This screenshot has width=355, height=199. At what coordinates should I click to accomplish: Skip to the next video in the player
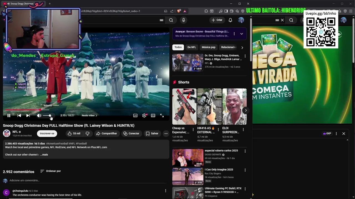click(28, 116)
